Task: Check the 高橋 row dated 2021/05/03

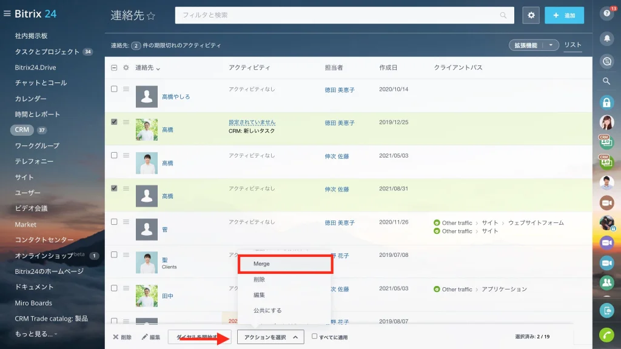Action: click(x=114, y=155)
